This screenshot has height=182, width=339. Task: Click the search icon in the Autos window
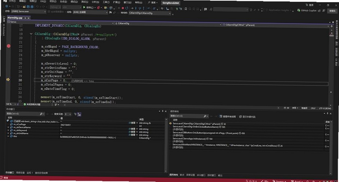(x=41, y=114)
